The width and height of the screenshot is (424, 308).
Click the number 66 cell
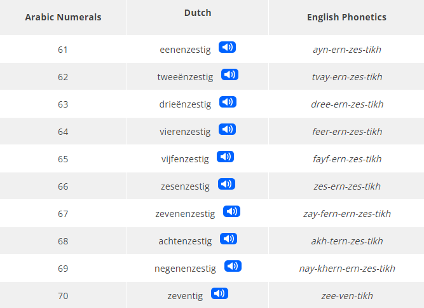[x=63, y=186]
